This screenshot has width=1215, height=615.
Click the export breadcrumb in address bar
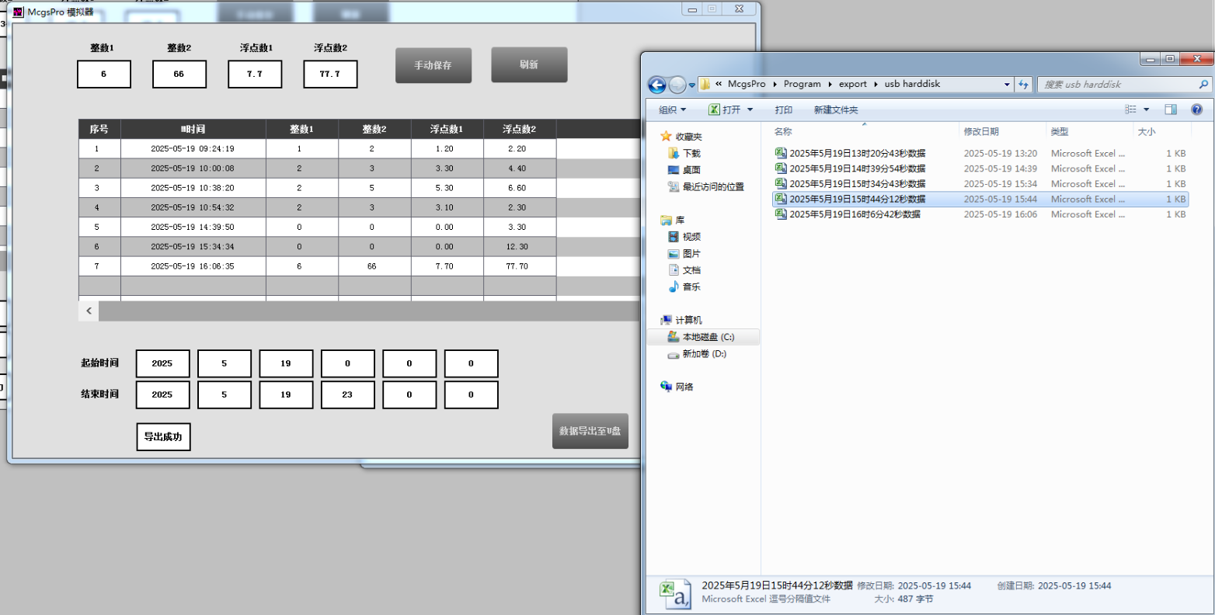click(x=852, y=84)
